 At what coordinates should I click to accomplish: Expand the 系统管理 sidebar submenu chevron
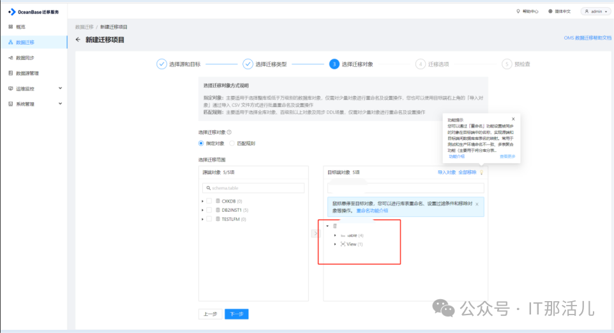click(x=60, y=104)
